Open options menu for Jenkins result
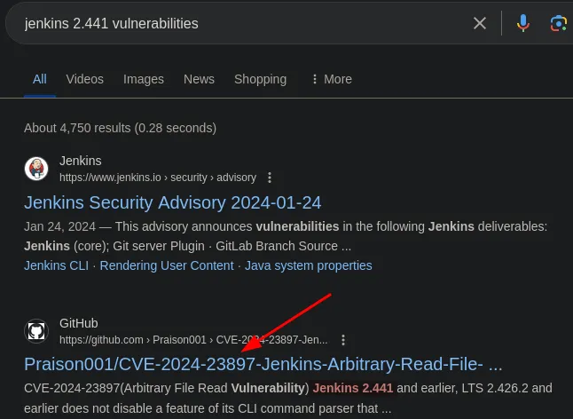Viewport: 573px width, 419px height. coord(271,178)
